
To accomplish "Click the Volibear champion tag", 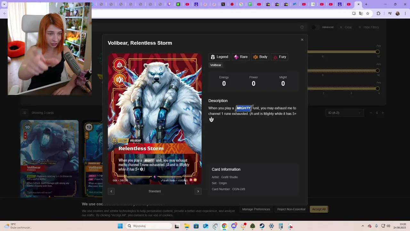I will coord(216,65).
